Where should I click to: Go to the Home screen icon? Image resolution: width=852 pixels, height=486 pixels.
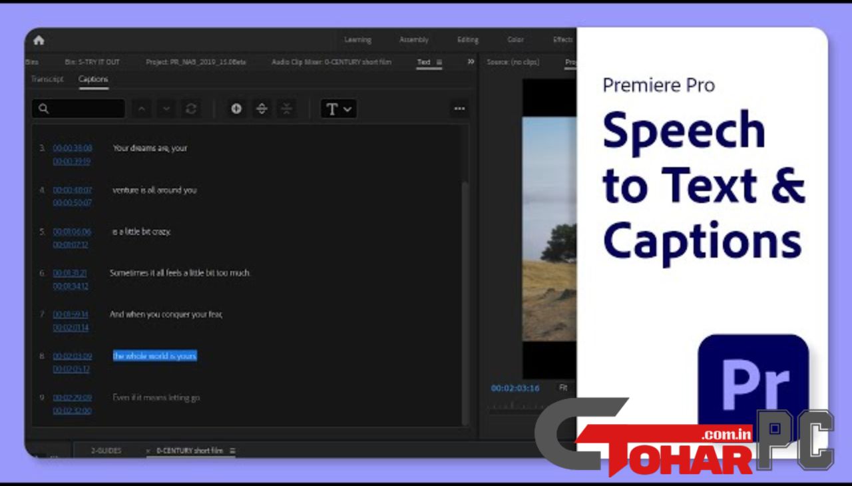tap(39, 40)
